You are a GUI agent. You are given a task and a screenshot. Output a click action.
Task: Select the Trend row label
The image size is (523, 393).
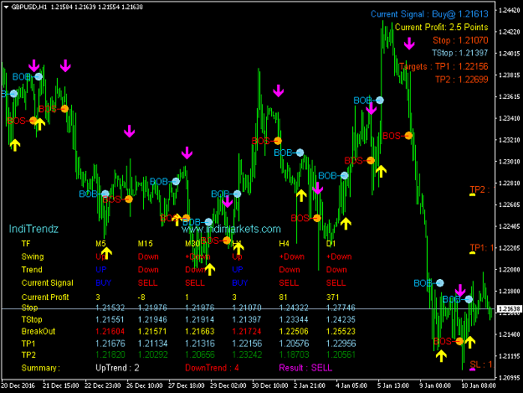pyautogui.click(x=32, y=270)
